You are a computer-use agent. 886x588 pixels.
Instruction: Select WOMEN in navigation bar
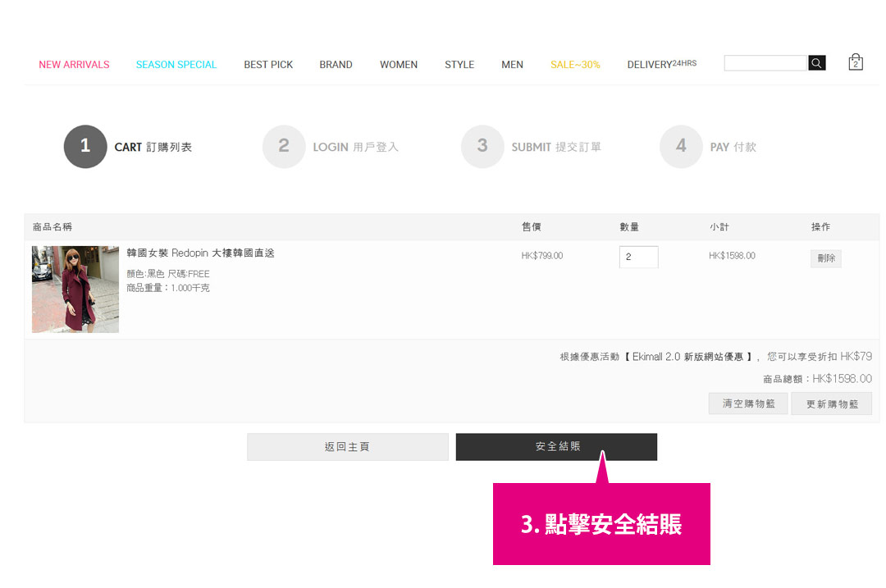399,65
